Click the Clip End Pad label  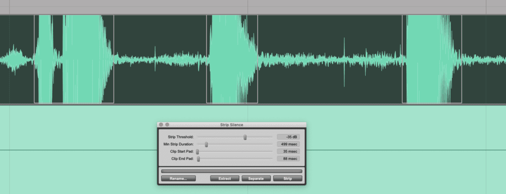tap(183, 159)
